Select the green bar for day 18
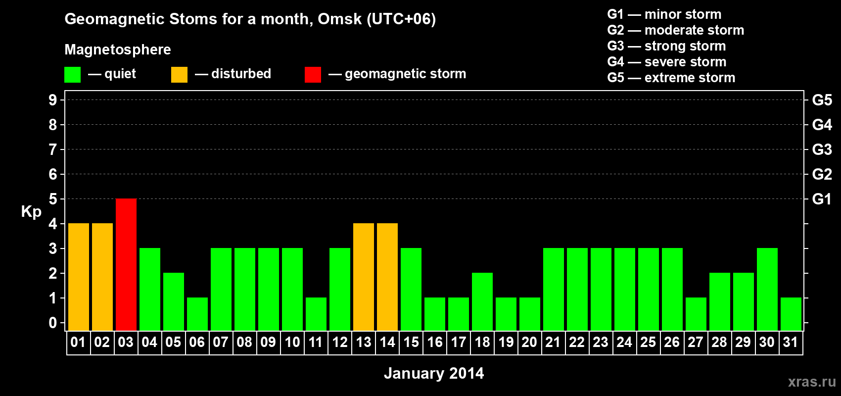This screenshot has height=396, width=841. pyautogui.click(x=482, y=302)
